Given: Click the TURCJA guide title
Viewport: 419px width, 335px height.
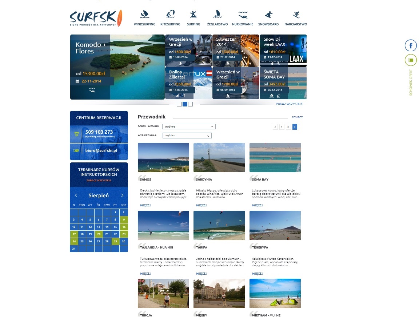Looking at the screenshot, I should (146, 315).
